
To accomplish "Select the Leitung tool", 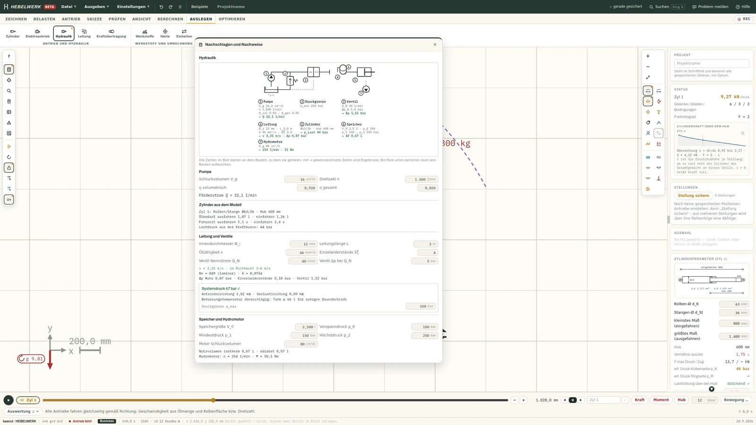I will [x=84, y=34].
